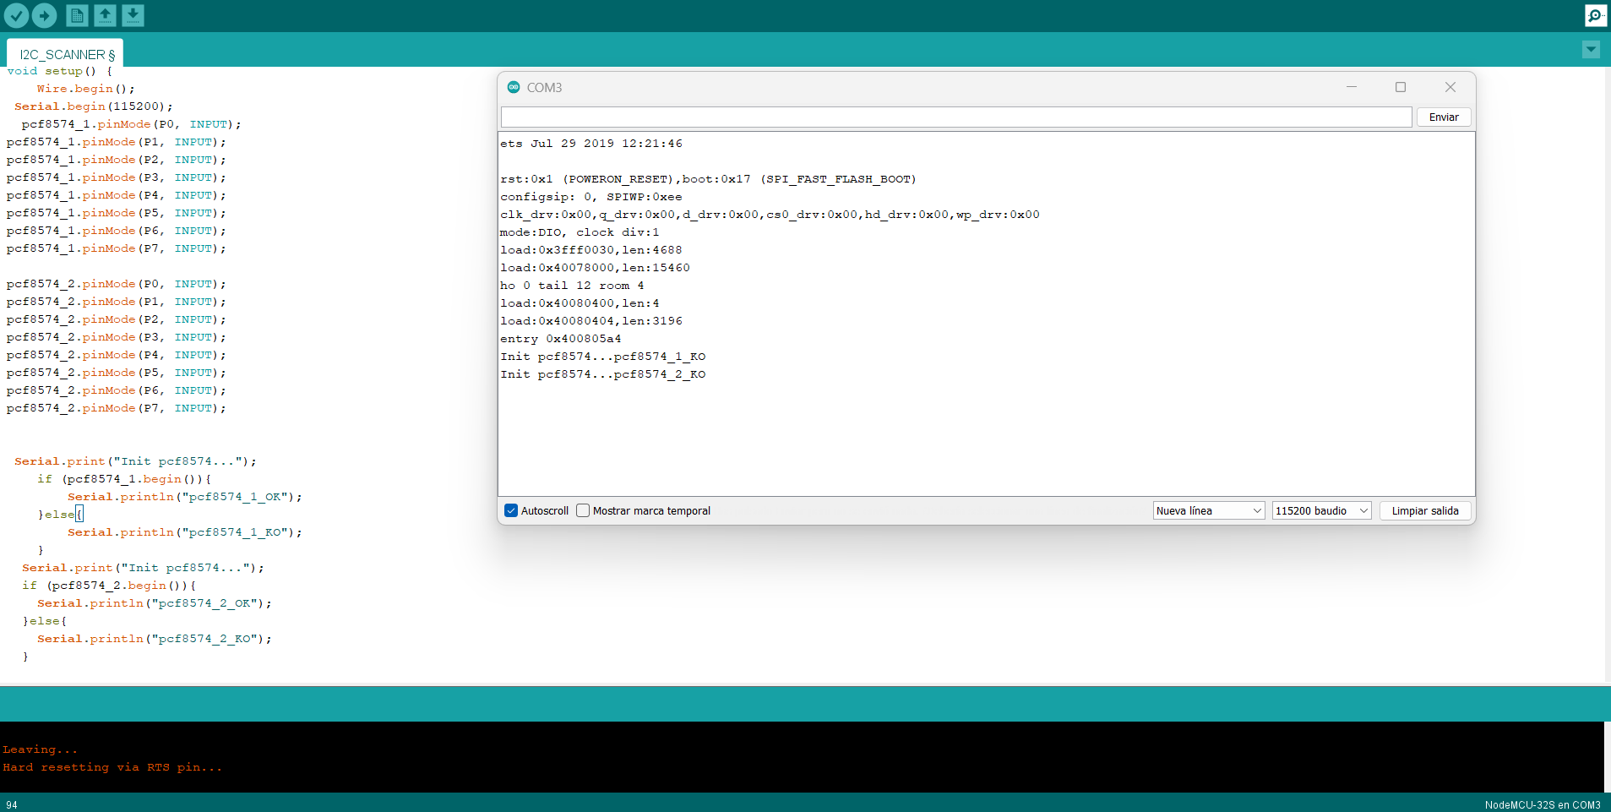This screenshot has height=812, width=1611.
Task: Enable Mostrar marca temporal checkbox
Action: tap(583, 510)
